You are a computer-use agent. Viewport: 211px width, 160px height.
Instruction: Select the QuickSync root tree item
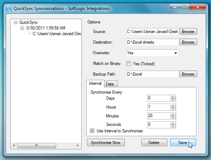click(x=28, y=22)
